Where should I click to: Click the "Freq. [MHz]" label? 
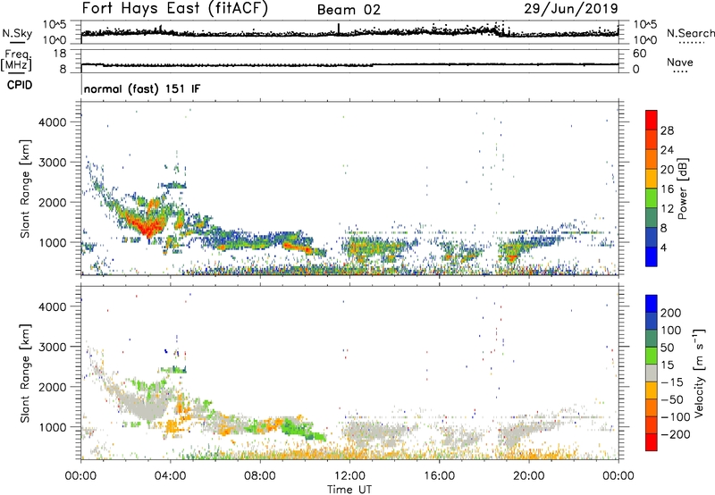coord(16,61)
